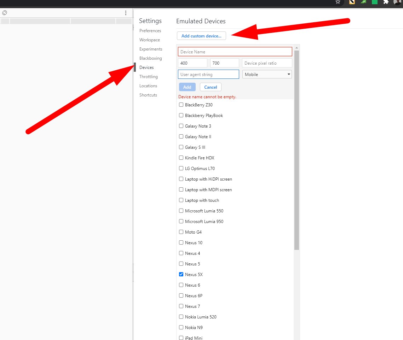Select the Blackboxing settings section
This screenshot has height=340, width=403.
tap(151, 58)
